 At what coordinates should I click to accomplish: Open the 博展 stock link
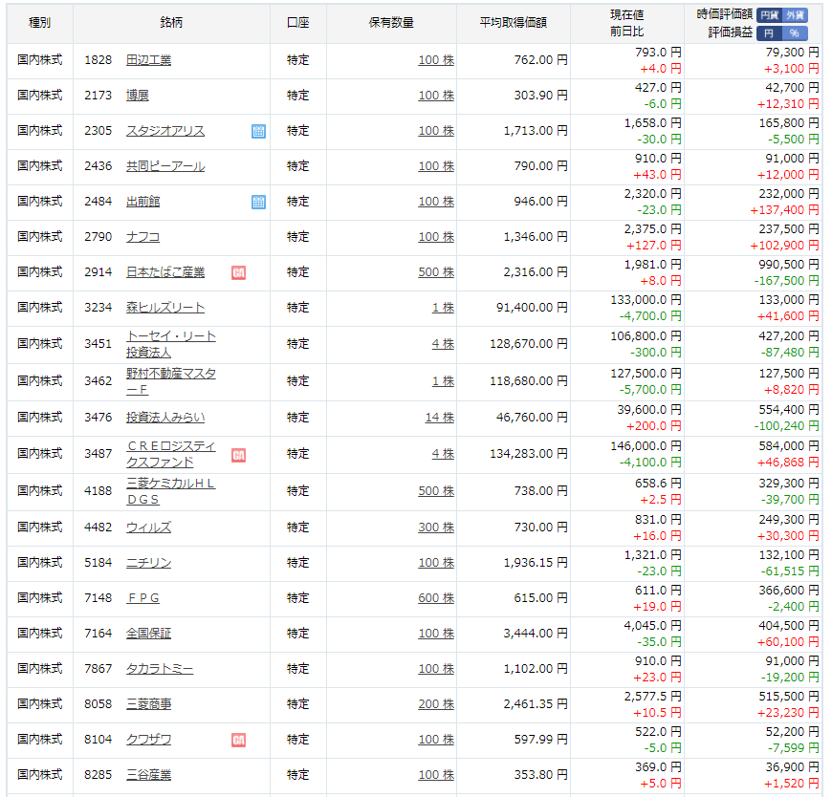[x=138, y=96]
